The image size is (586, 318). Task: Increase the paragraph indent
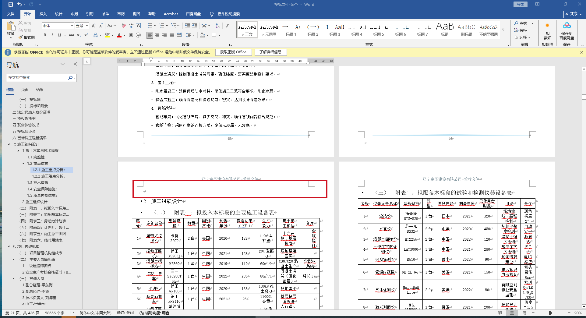tap(194, 26)
